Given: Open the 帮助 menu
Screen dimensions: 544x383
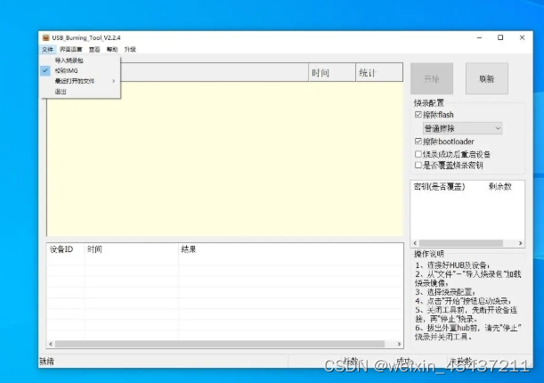Looking at the screenshot, I should coord(112,50).
